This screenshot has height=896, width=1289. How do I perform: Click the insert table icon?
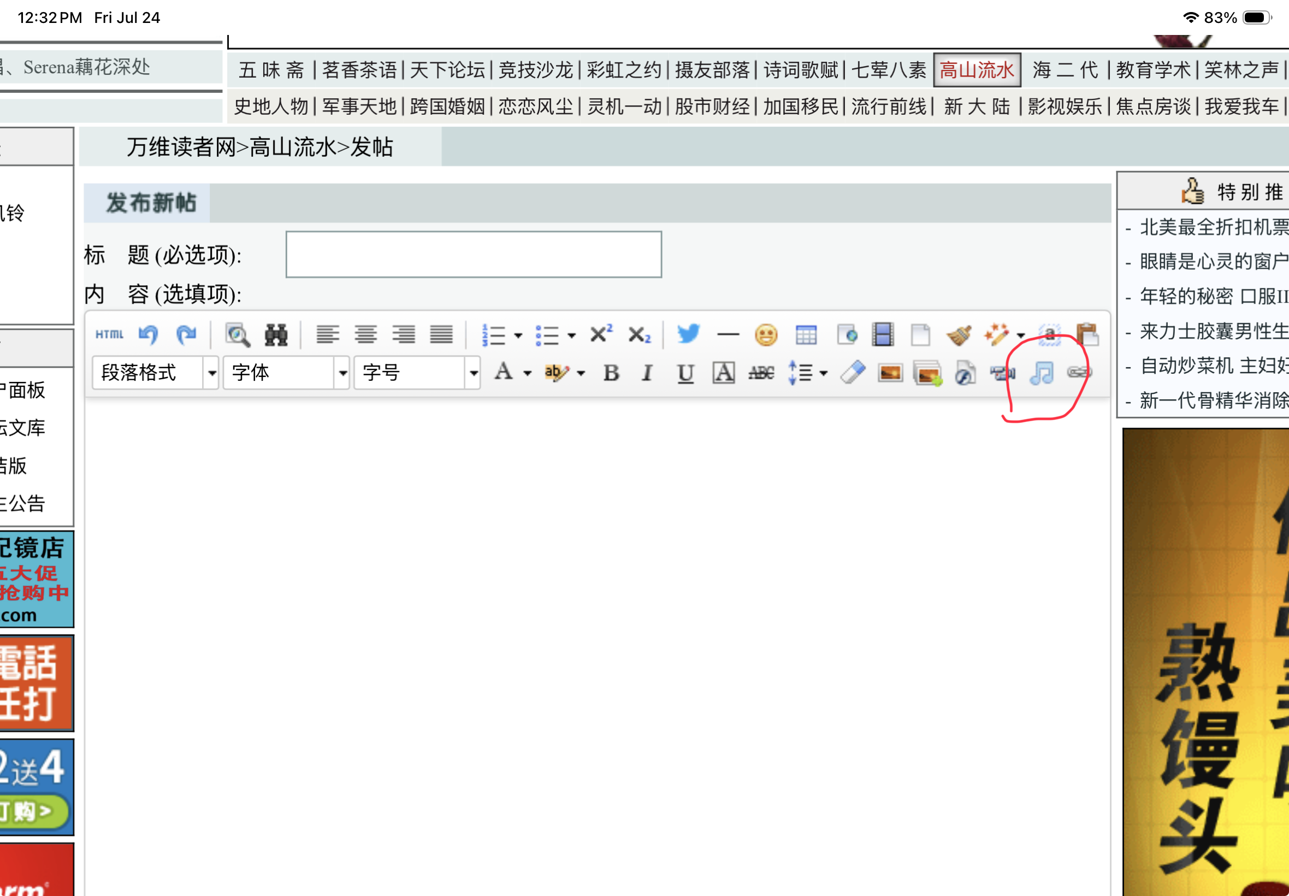coord(806,334)
